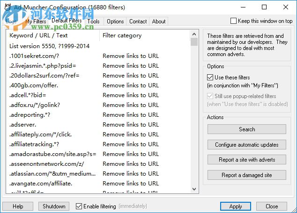This screenshot has width=297, height=213.
Task: Select the .affiliatetracking.*? filter row
Action: (x=98, y=144)
